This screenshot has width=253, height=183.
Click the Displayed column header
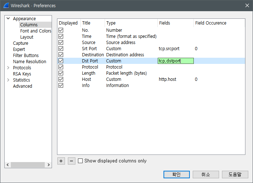(x=68, y=23)
